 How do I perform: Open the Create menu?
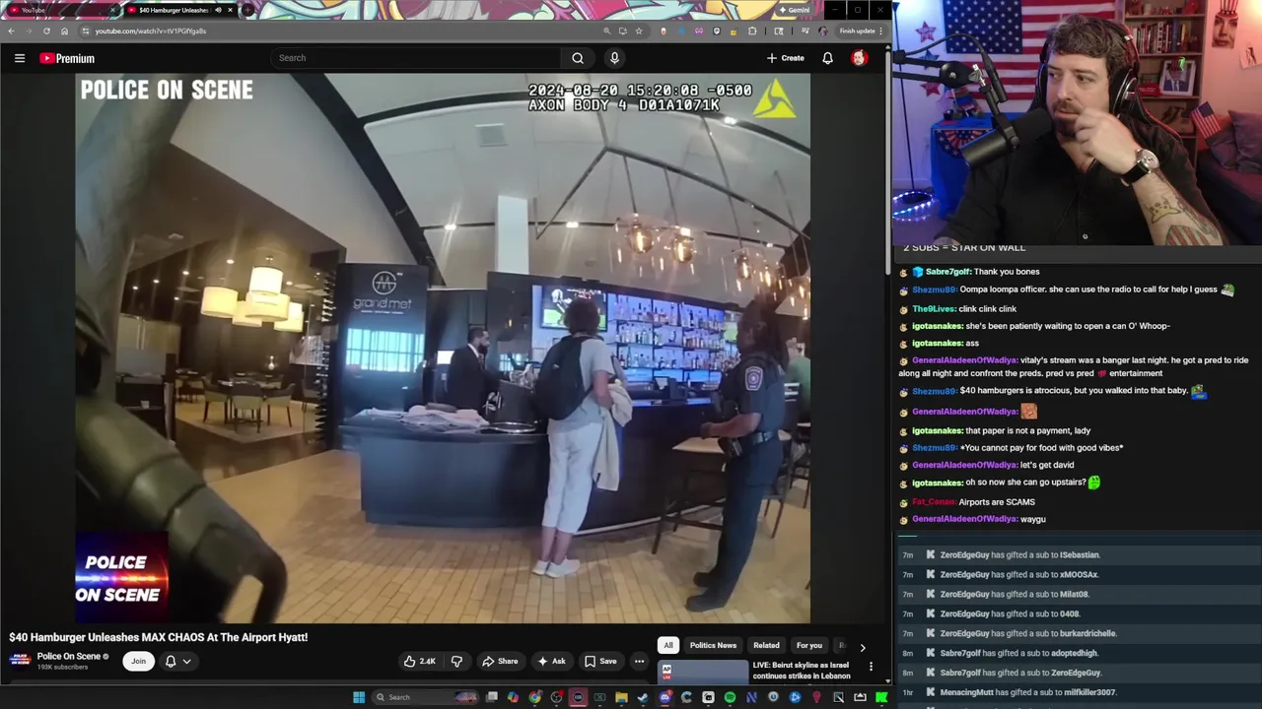[786, 58]
